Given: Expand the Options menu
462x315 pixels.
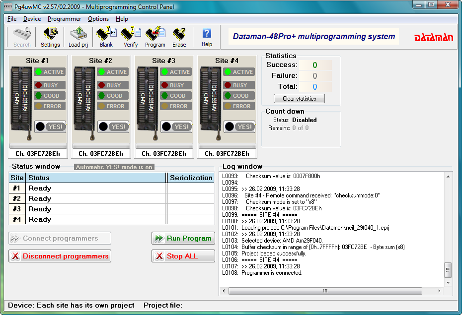Looking at the screenshot, I should (98, 19).
